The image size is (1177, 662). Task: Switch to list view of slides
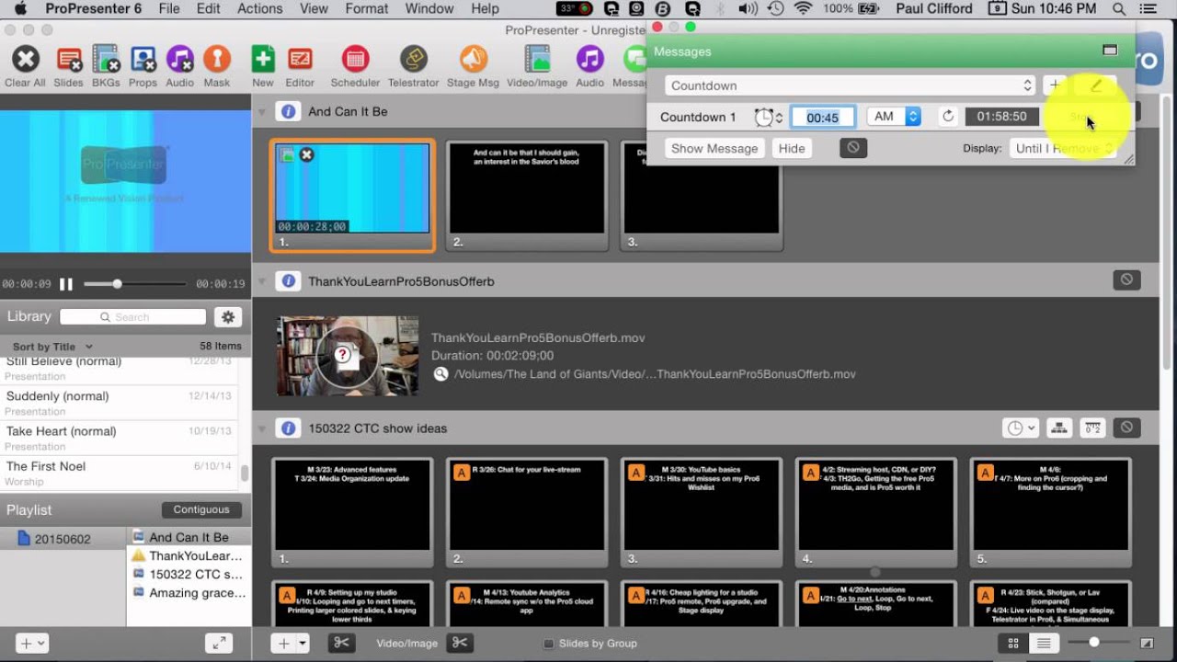[x=1044, y=644]
